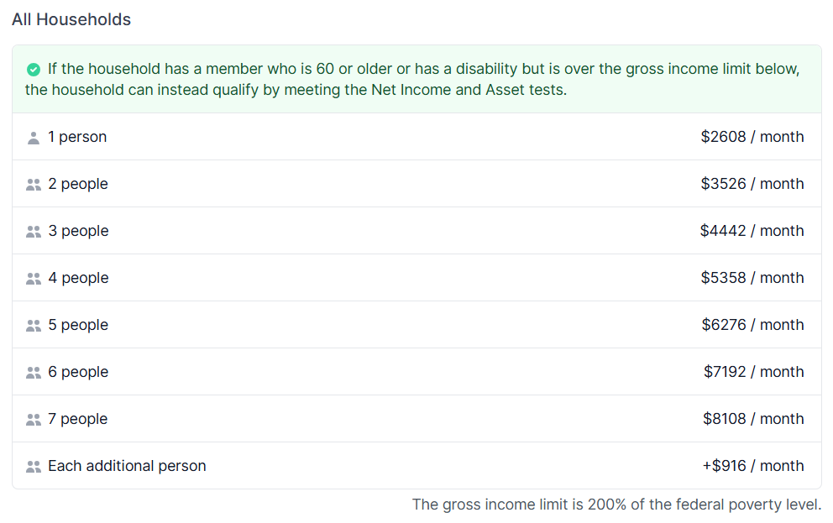Click the $8108 / month amount

click(753, 419)
